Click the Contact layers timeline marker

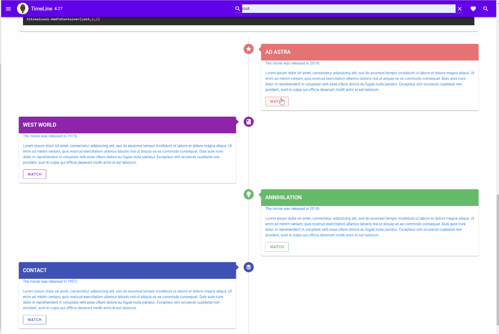[249, 267]
